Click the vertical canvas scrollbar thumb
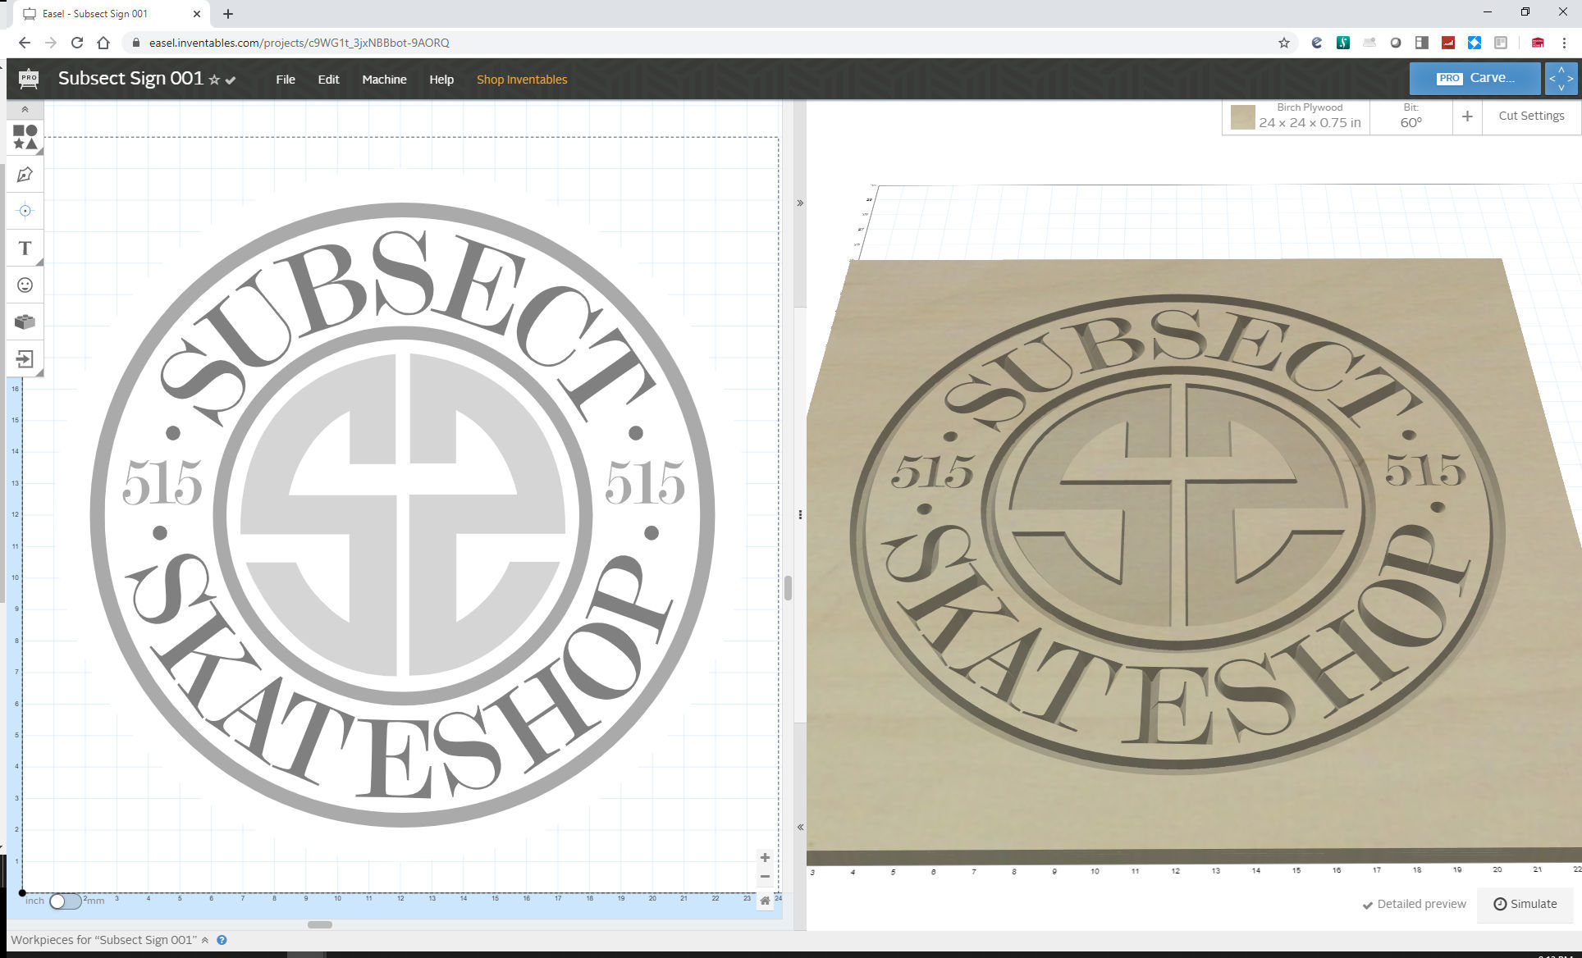The image size is (1582, 958). click(x=788, y=588)
